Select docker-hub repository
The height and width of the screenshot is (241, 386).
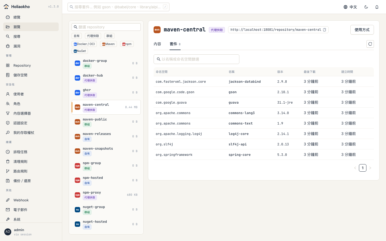pos(106,78)
